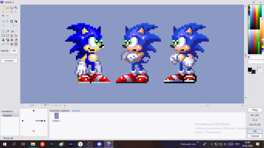Screen dimensions: 264x148
Task: Open editor options with the wrench icon
Action: [x=16, y=8]
